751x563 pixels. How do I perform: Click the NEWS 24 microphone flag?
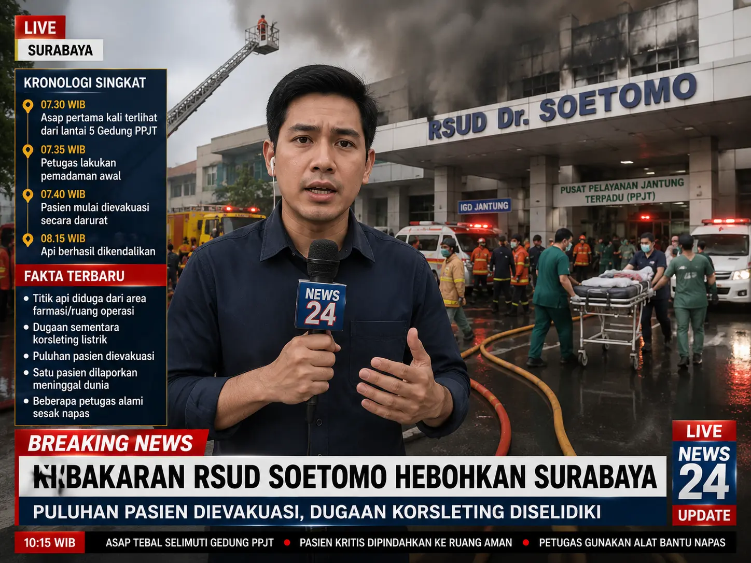[x=321, y=306]
